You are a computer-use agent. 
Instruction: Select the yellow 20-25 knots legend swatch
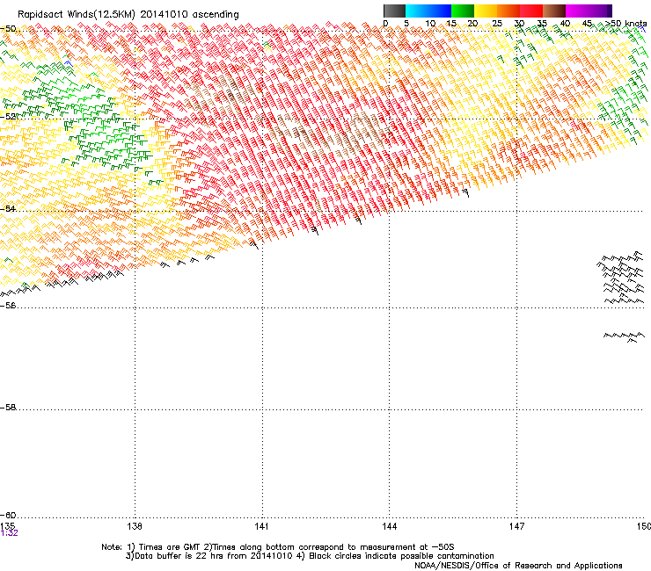point(486,11)
